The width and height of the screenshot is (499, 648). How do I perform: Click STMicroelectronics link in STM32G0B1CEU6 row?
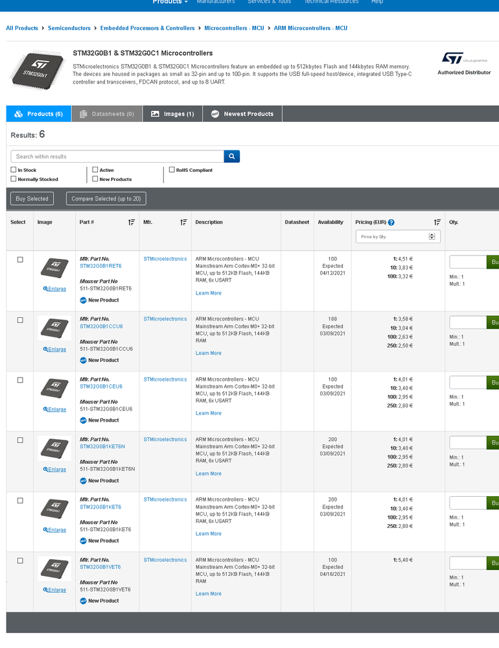[165, 379]
